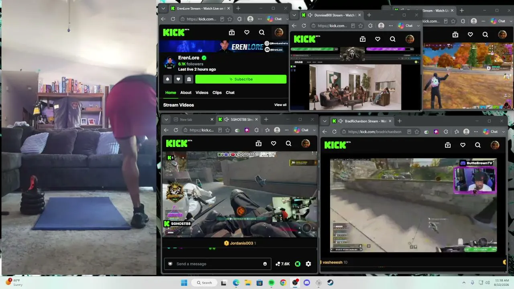Unmute the SGHOST88 Stream tab audio icon
The image size is (514, 289).
tap(226, 120)
